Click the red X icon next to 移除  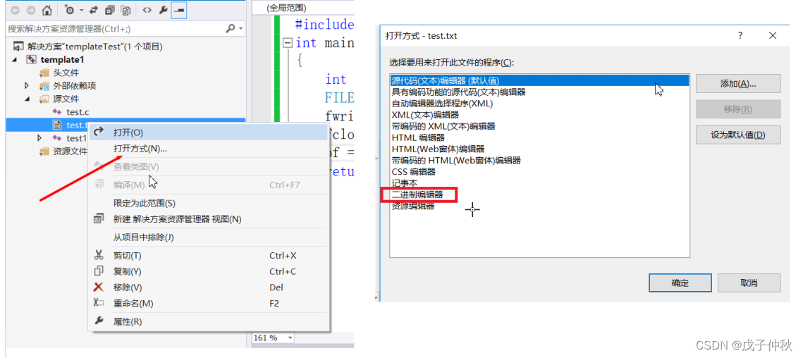click(x=99, y=287)
